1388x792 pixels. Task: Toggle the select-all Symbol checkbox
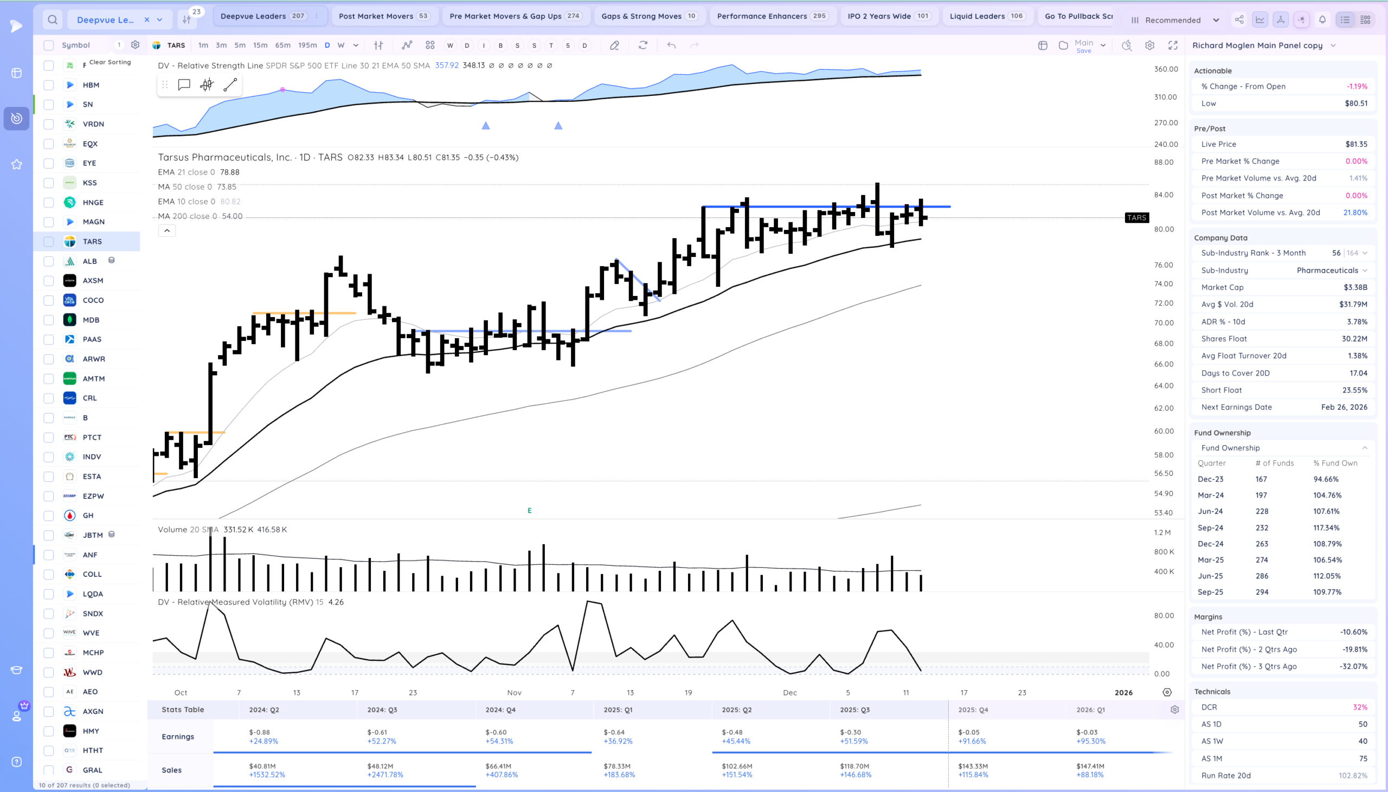[x=48, y=45]
